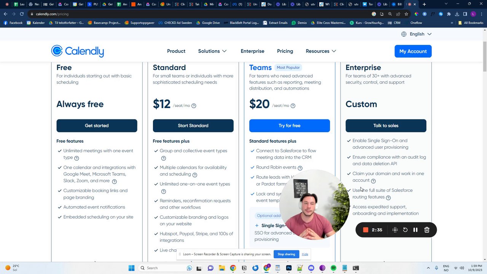This screenshot has height=274, width=487.
Task: Open Discord from the taskbar
Action: pos(311,268)
